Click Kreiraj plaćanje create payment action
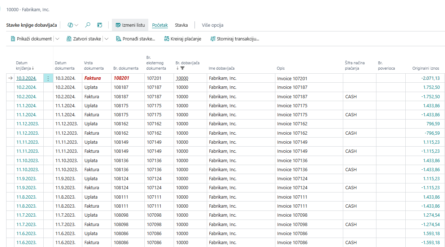The image size is (445, 247). tap(183, 39)
